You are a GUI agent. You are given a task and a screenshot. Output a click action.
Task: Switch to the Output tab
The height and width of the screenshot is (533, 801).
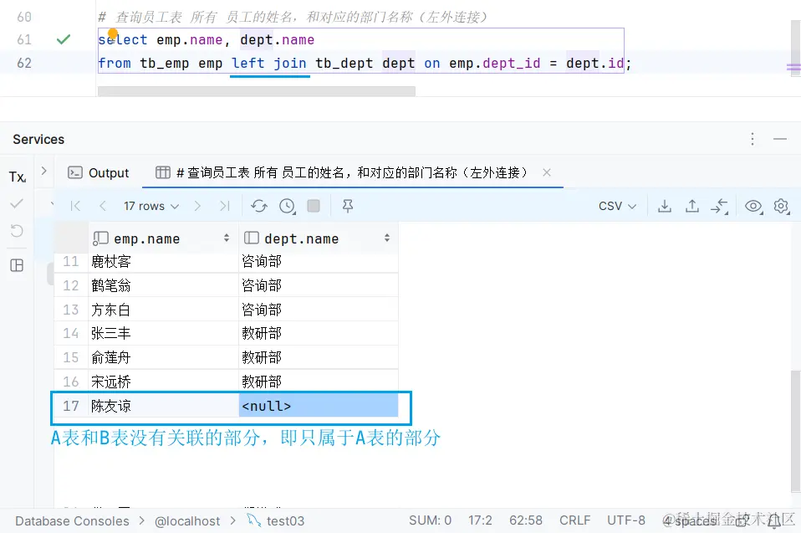click(99, 172)
